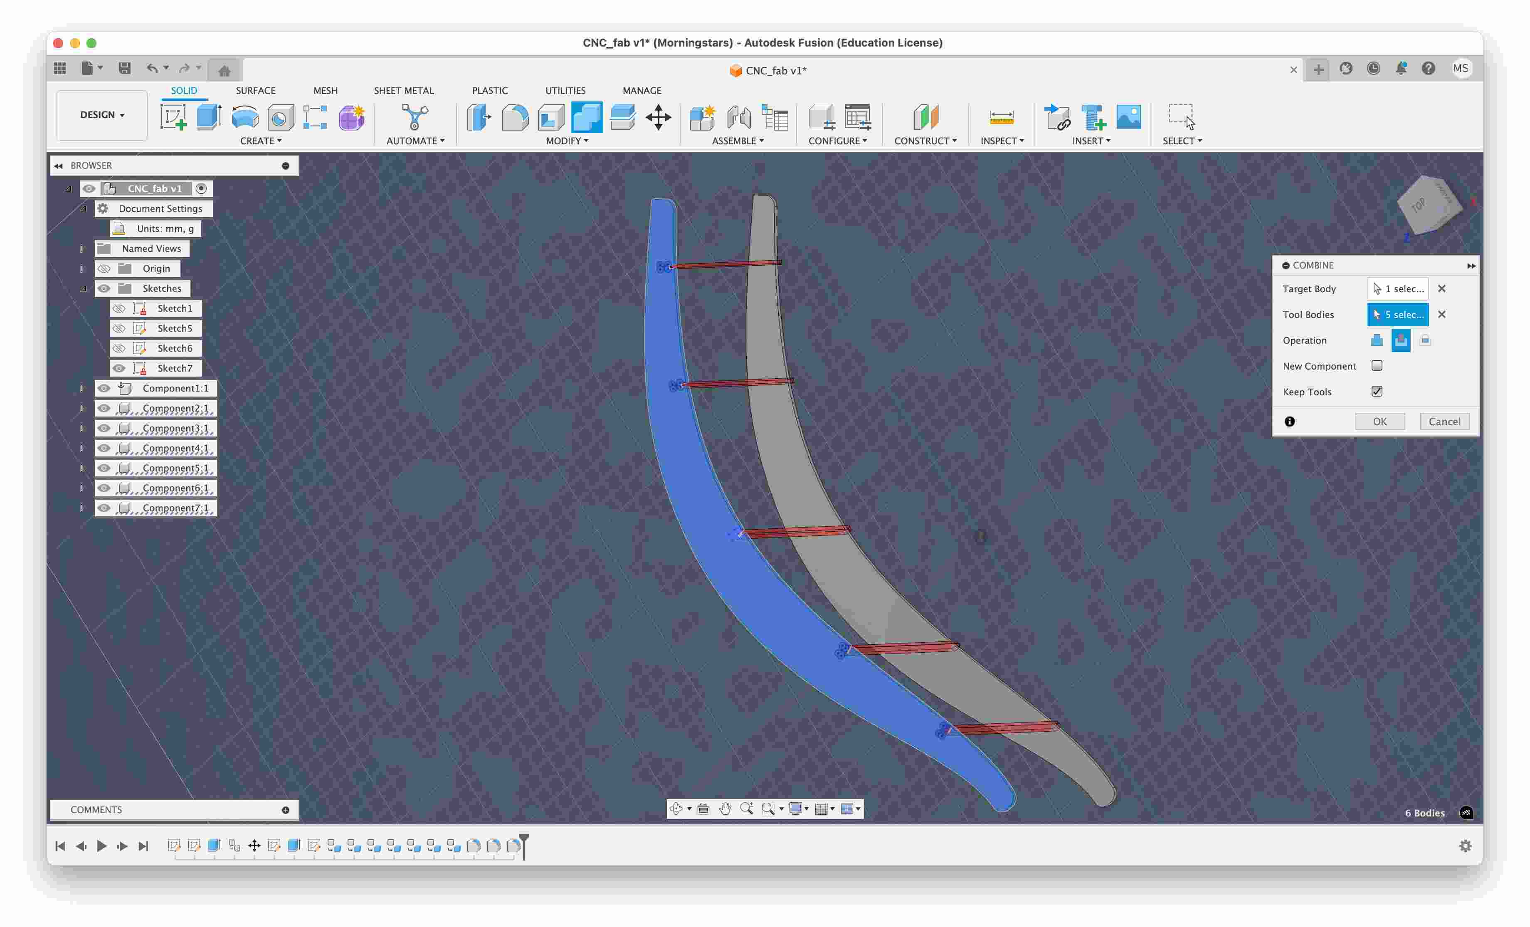1530x927 pixels.
Task: Click the Save icon
Action: click(125, 68)
